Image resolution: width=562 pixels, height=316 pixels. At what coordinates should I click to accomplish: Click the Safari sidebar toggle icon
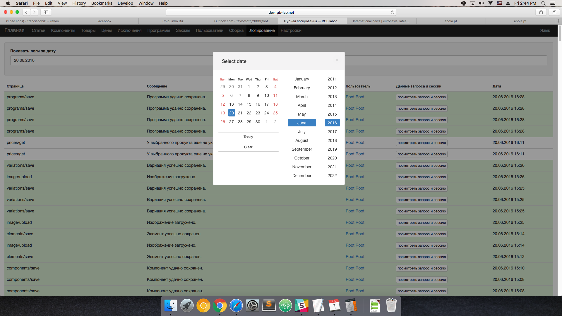[46, 12]
